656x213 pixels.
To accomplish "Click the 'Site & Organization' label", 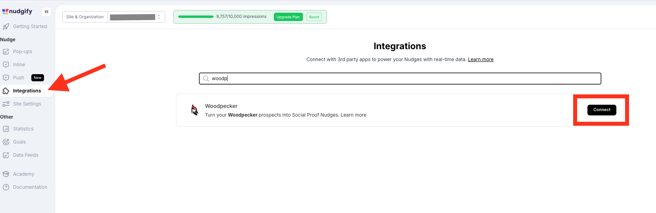I will pyautogui.click(x=85, y=17).
